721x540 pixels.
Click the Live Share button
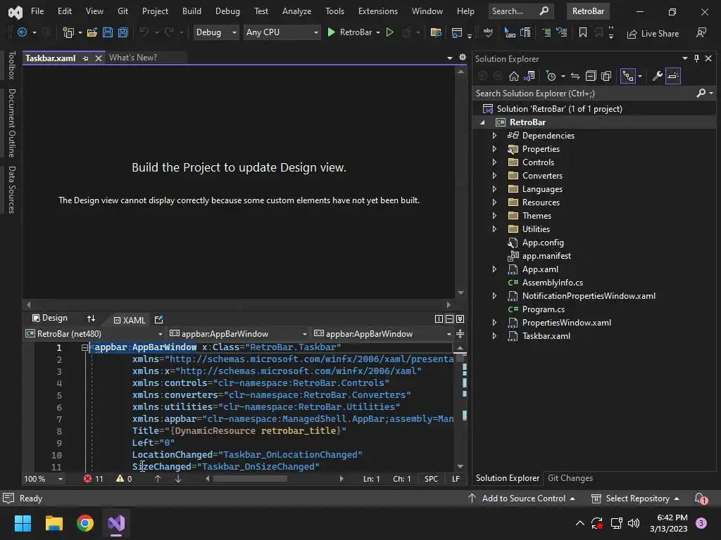(653, 34)
